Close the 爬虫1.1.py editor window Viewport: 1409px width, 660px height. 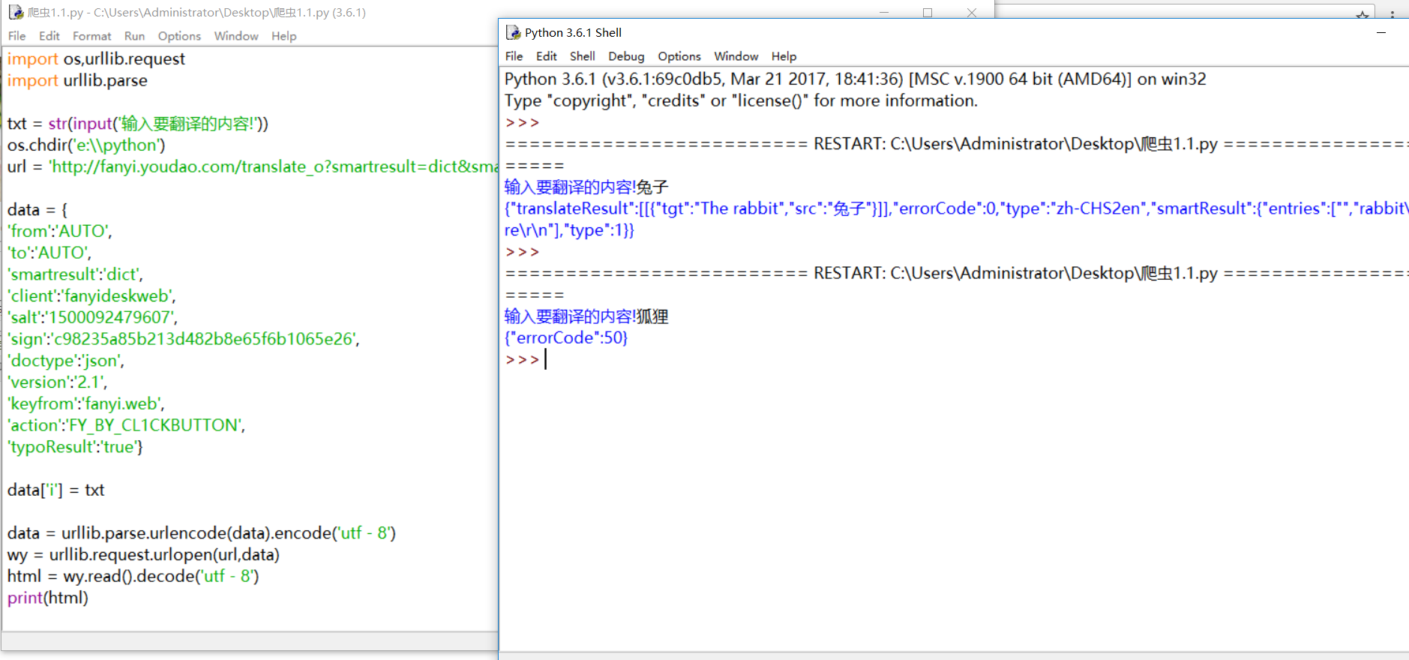point(972,13)
